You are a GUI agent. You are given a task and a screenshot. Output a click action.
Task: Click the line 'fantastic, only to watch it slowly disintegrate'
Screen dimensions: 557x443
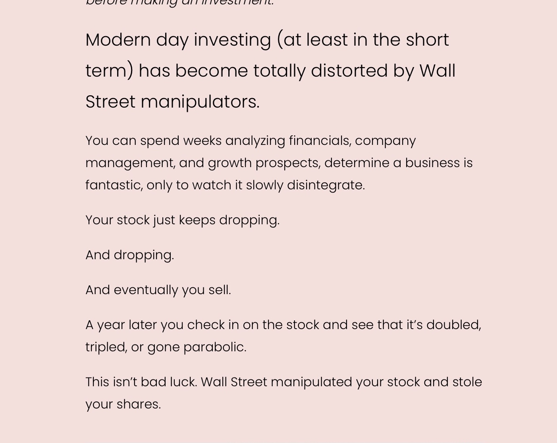(x=225, y=185)
